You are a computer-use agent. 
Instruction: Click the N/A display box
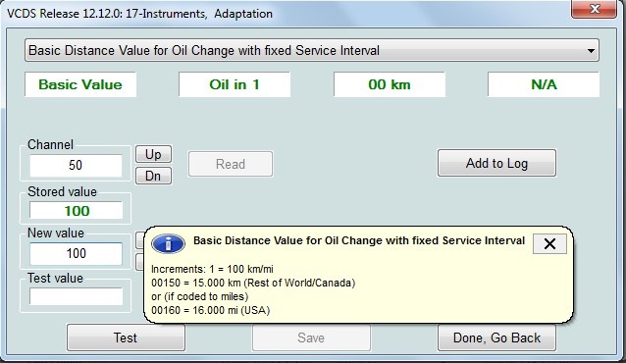click(x=544, y=84)
